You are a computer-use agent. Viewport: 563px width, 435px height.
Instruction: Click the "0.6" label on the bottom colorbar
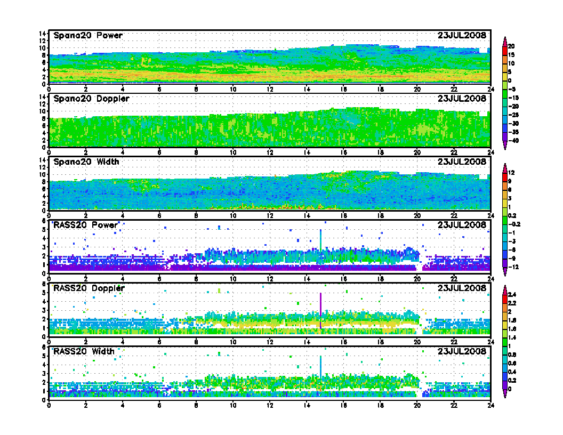coord(512,363)
